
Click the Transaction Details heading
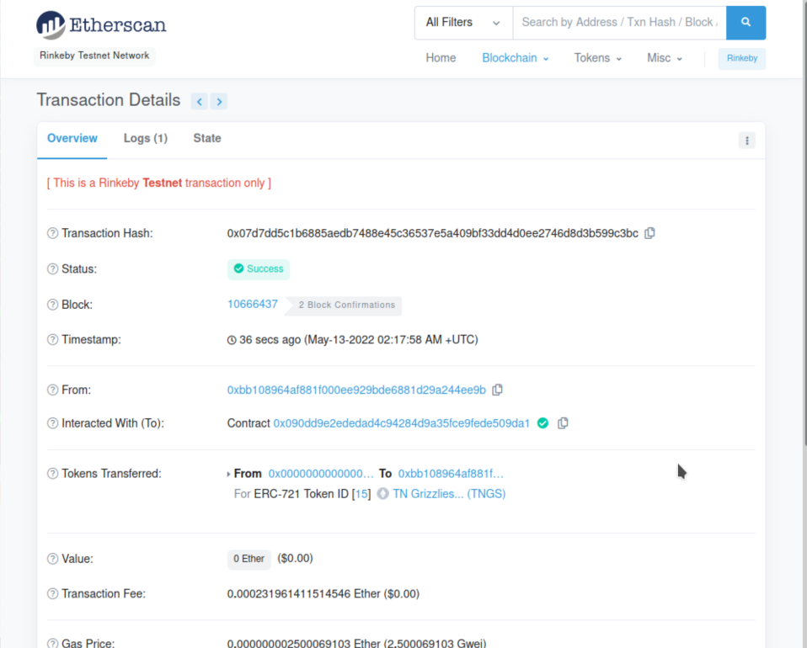(x=109, y=100)
